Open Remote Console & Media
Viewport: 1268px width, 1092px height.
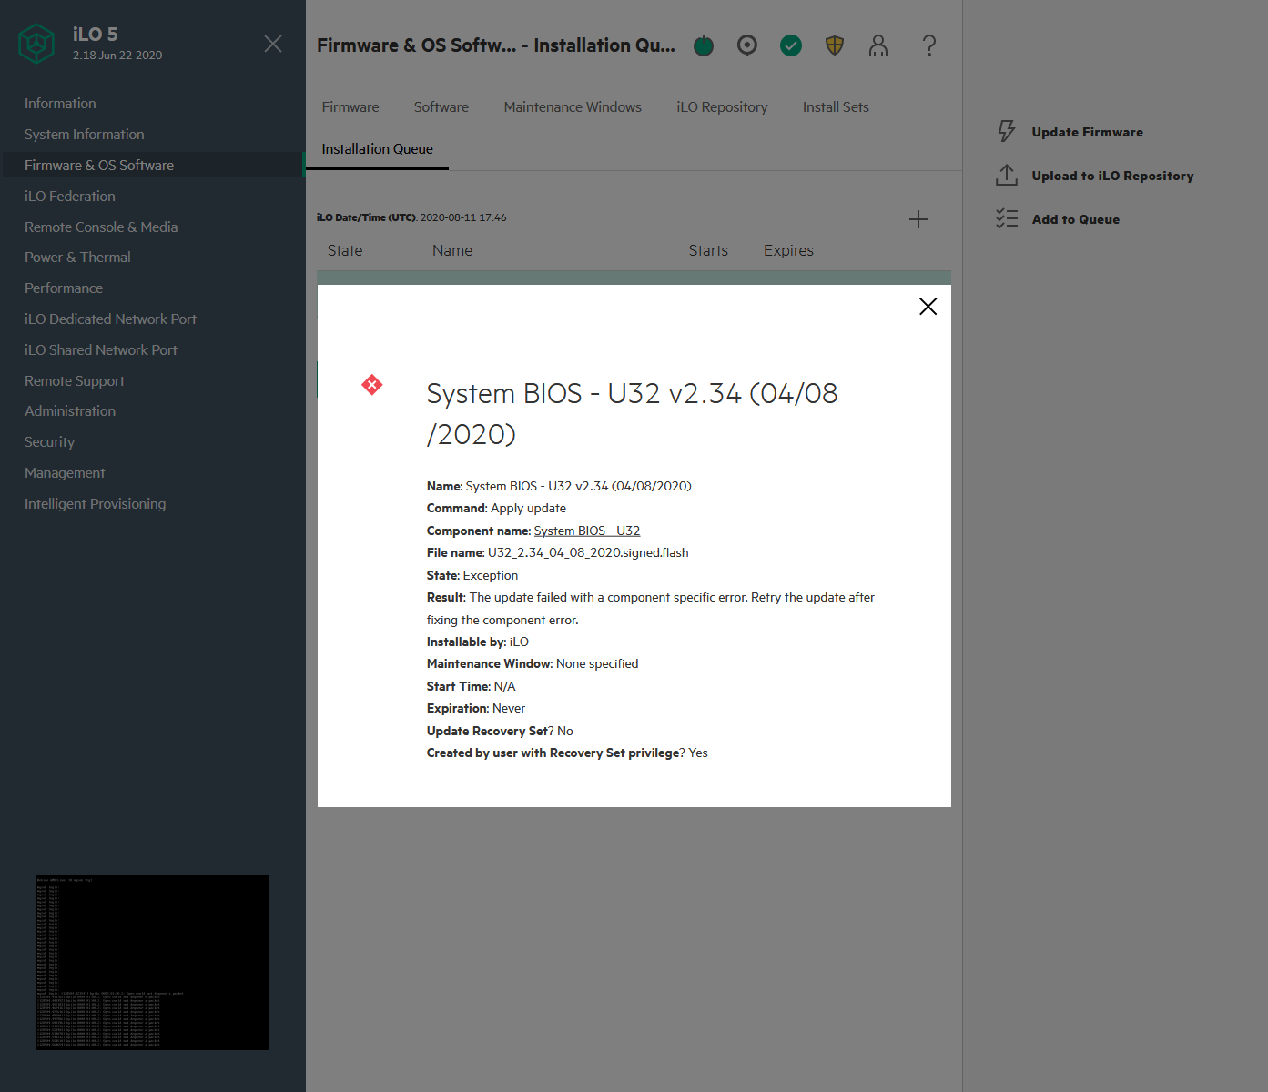point(101,227)
